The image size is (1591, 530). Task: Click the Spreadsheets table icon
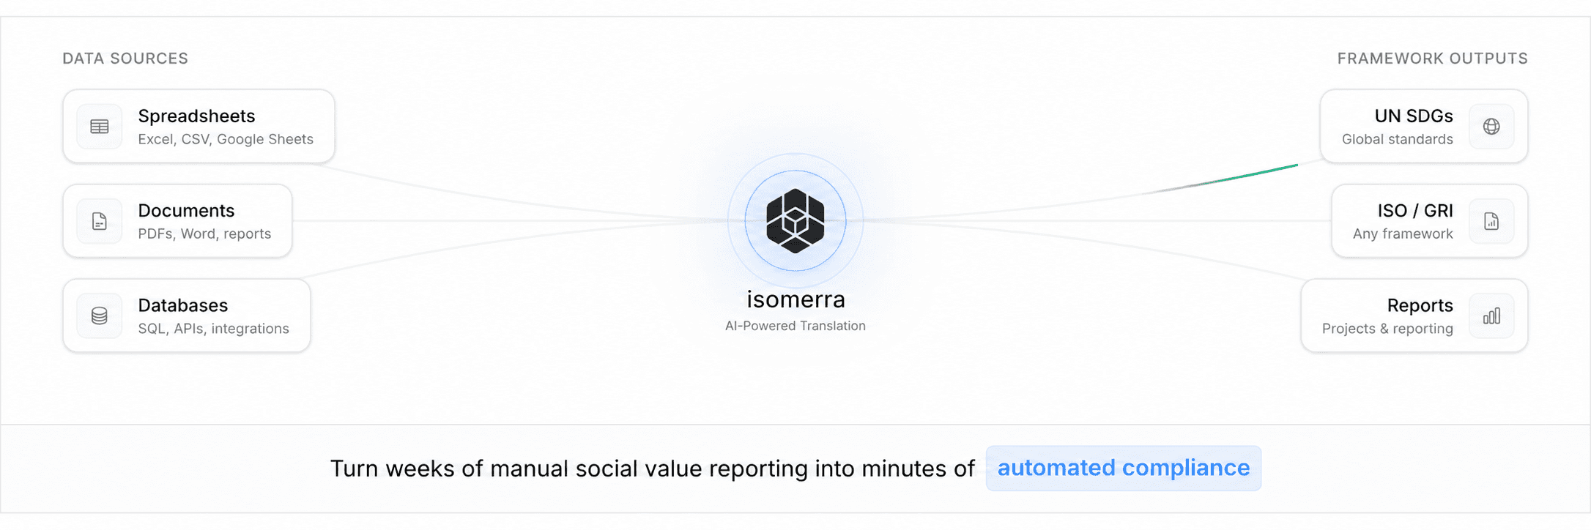tap(100, 127)
